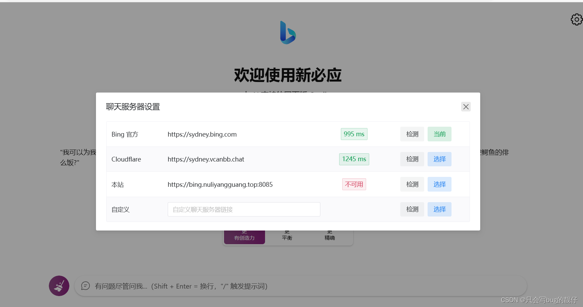Click the 1245 ms latency tag
This screenshot has width=583, height=307.
pos(354,159)
